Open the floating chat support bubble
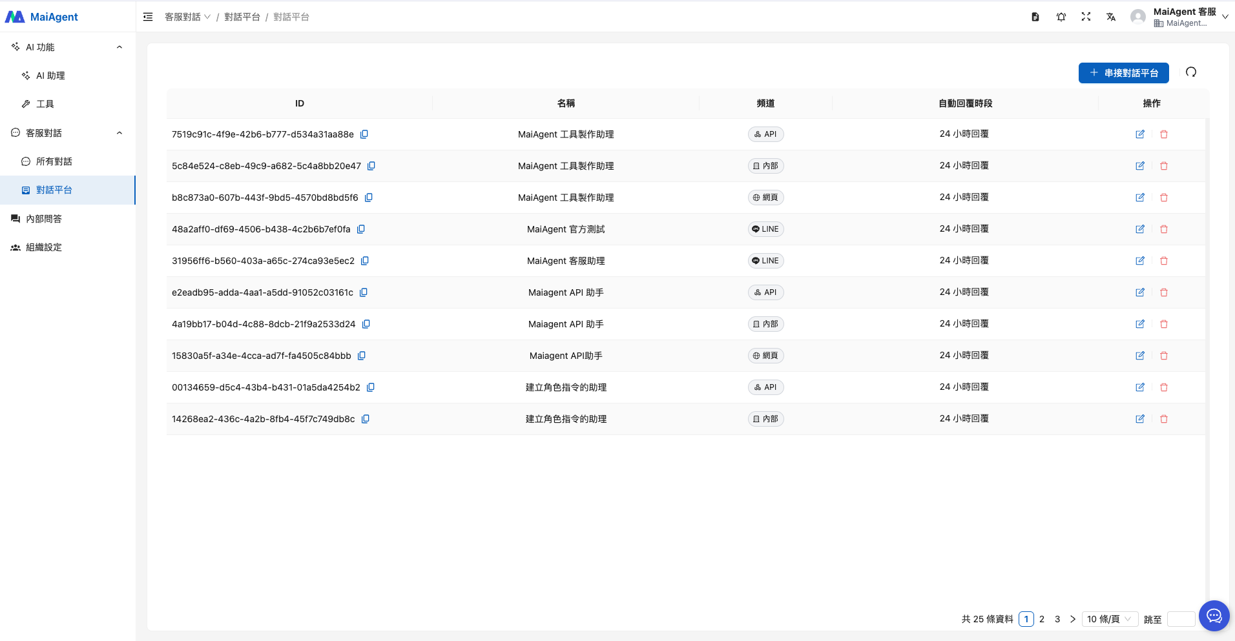 point(1214,616)
